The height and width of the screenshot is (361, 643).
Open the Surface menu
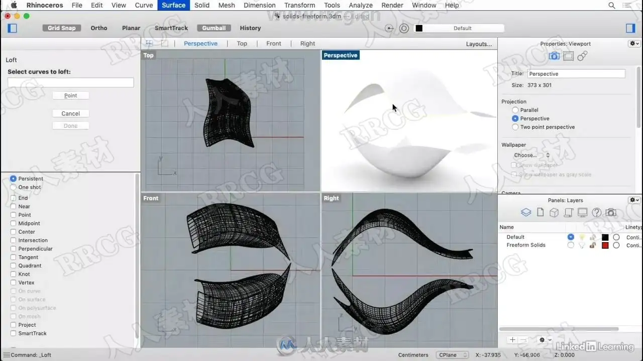(173, 5)
